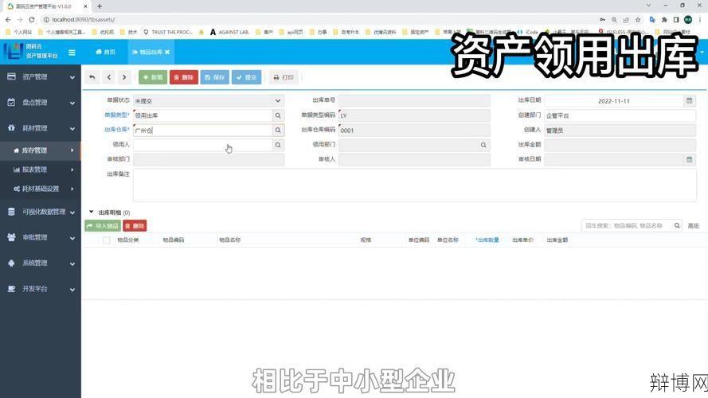Click the green 导入物品 button
Screen dimensions: 708x398
[x=103, y=225]
